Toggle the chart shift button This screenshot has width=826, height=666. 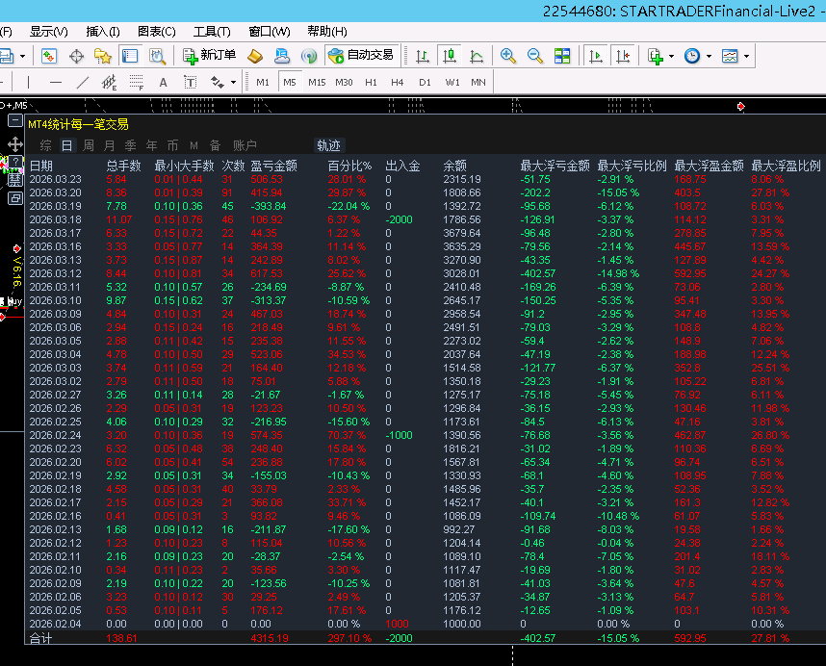click(623, 56)
